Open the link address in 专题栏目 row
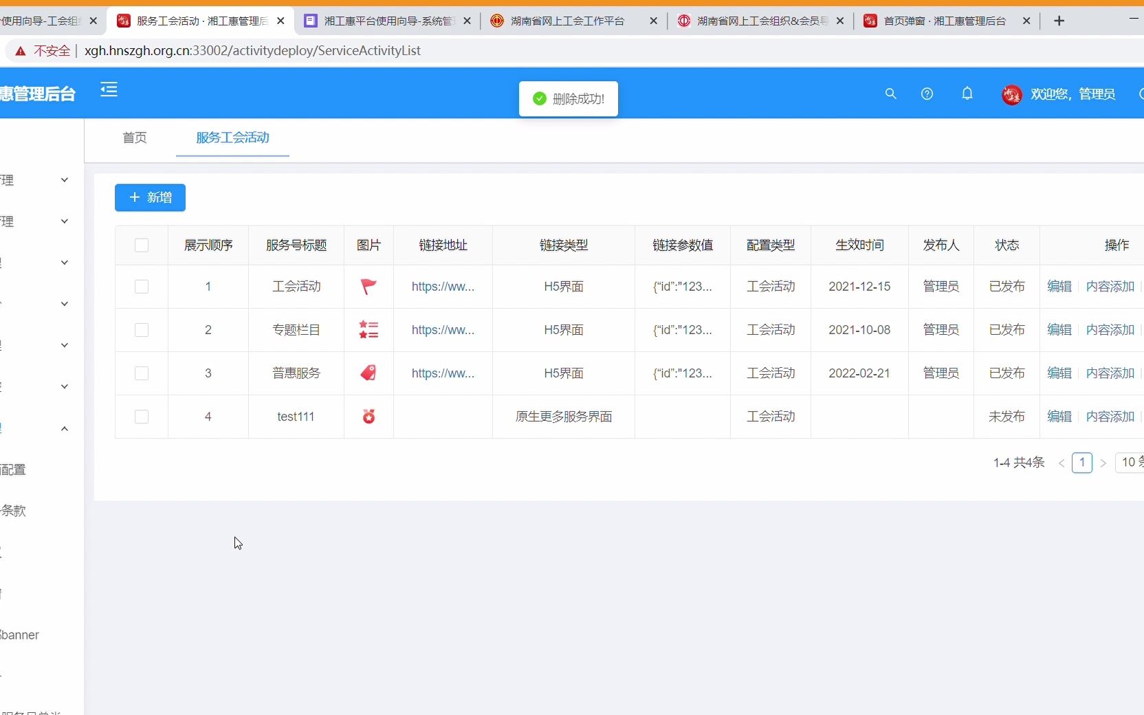Viewport: 1144px width, 715px height. (x=443, y=330)
